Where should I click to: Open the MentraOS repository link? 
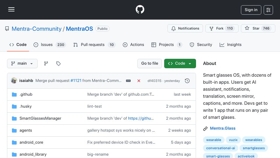(x=79, y=29)
